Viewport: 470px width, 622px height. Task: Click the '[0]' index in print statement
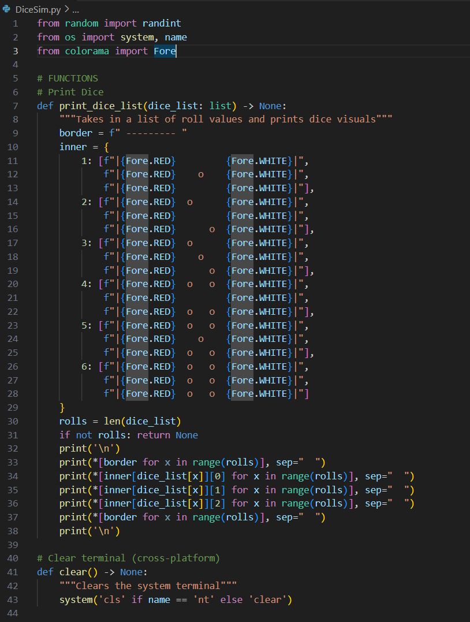point(217,476)
